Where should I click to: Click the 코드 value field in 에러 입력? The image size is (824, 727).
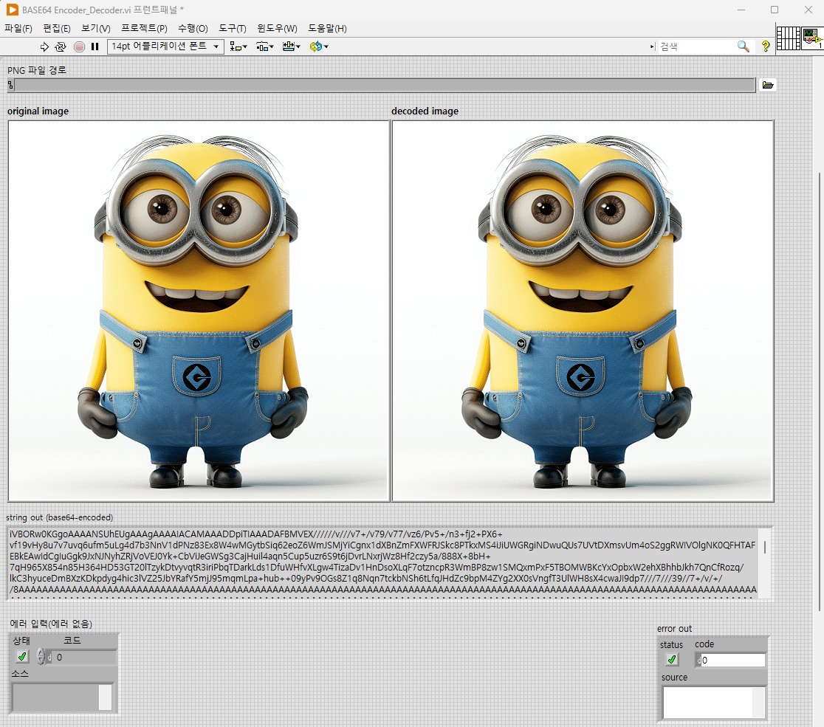click(x=84, y=657)
